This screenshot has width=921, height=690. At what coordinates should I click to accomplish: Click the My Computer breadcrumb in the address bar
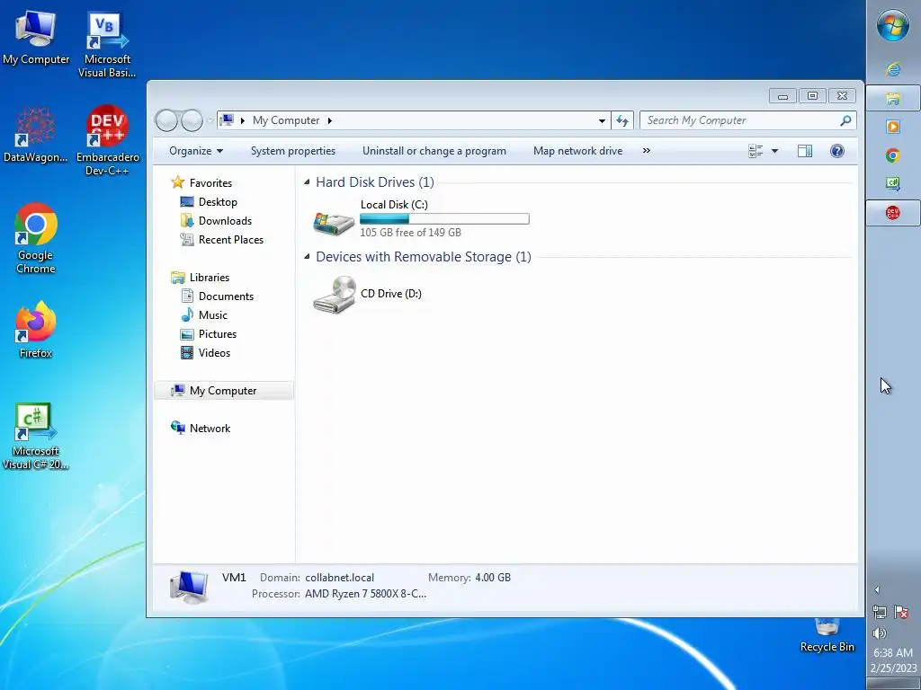click(285, 120)
